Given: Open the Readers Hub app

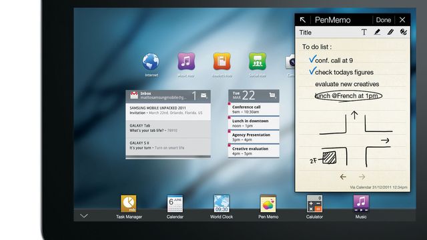Looking at the screenshot, I should [222, 61].
